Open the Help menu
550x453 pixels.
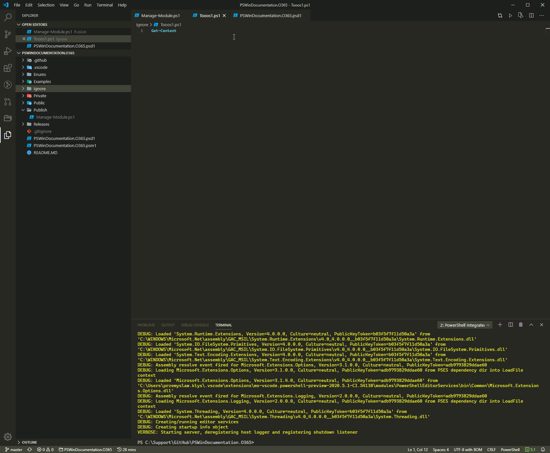122,5
